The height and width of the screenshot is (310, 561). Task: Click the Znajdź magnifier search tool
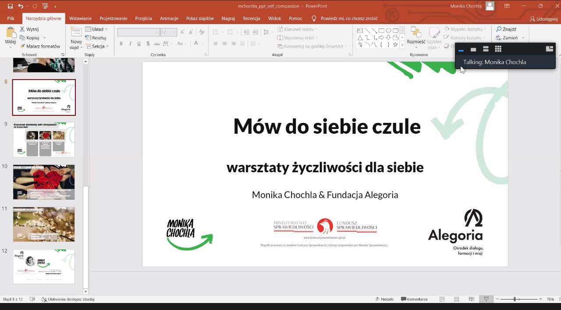[506, 29]
